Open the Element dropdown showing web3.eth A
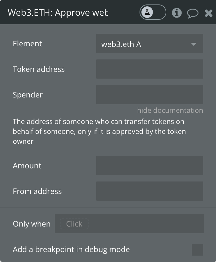This screenshot has height=262, width=216. tap(149, 43)
